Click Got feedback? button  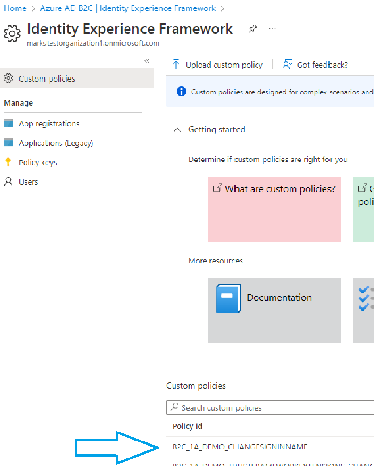click(x=315, y=65)
